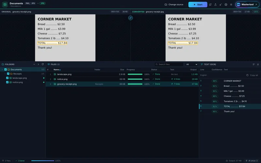
Task: Click the Text (OCR) panel header icon
Action: click(x=202, y=64)
